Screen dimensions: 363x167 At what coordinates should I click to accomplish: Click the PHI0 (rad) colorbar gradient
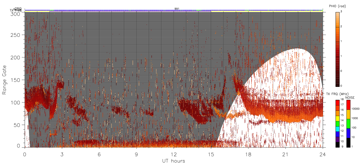[338, 49]
